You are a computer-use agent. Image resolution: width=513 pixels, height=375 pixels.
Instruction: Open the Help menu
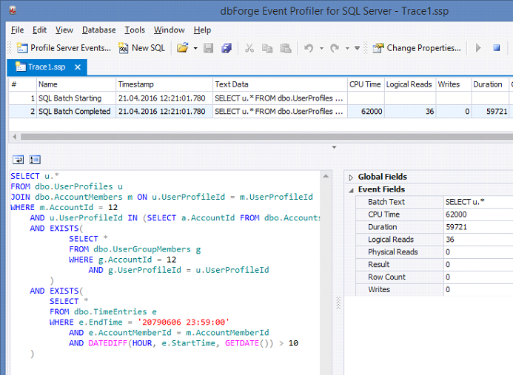[202, 30]
